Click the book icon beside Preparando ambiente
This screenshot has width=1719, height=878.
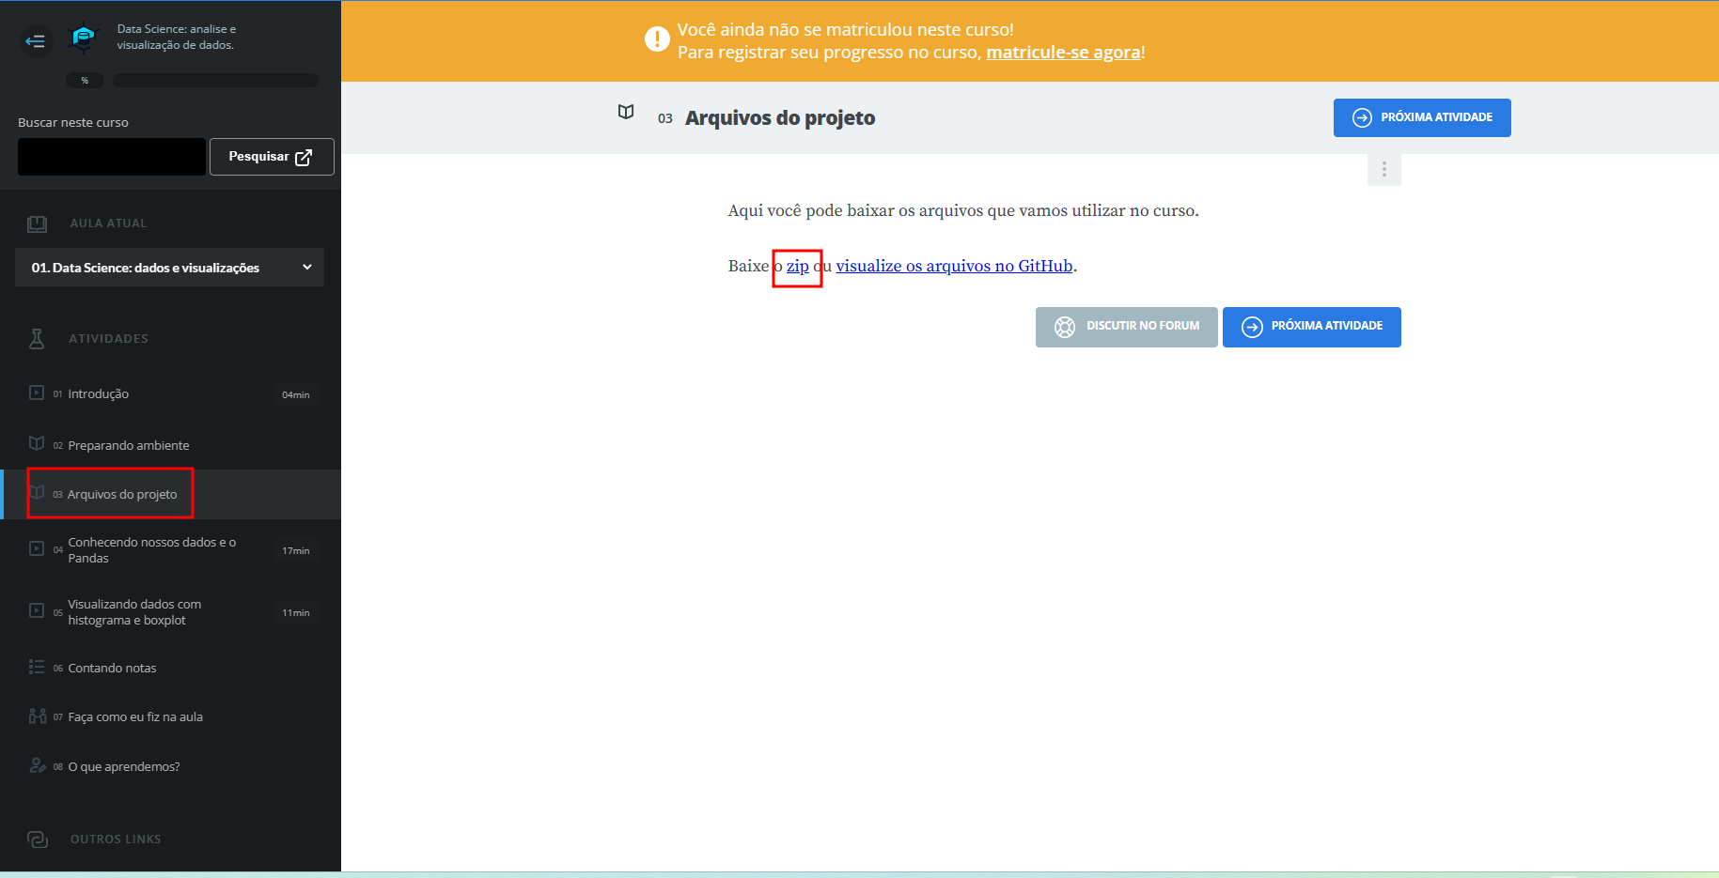(x=37, y=443)
